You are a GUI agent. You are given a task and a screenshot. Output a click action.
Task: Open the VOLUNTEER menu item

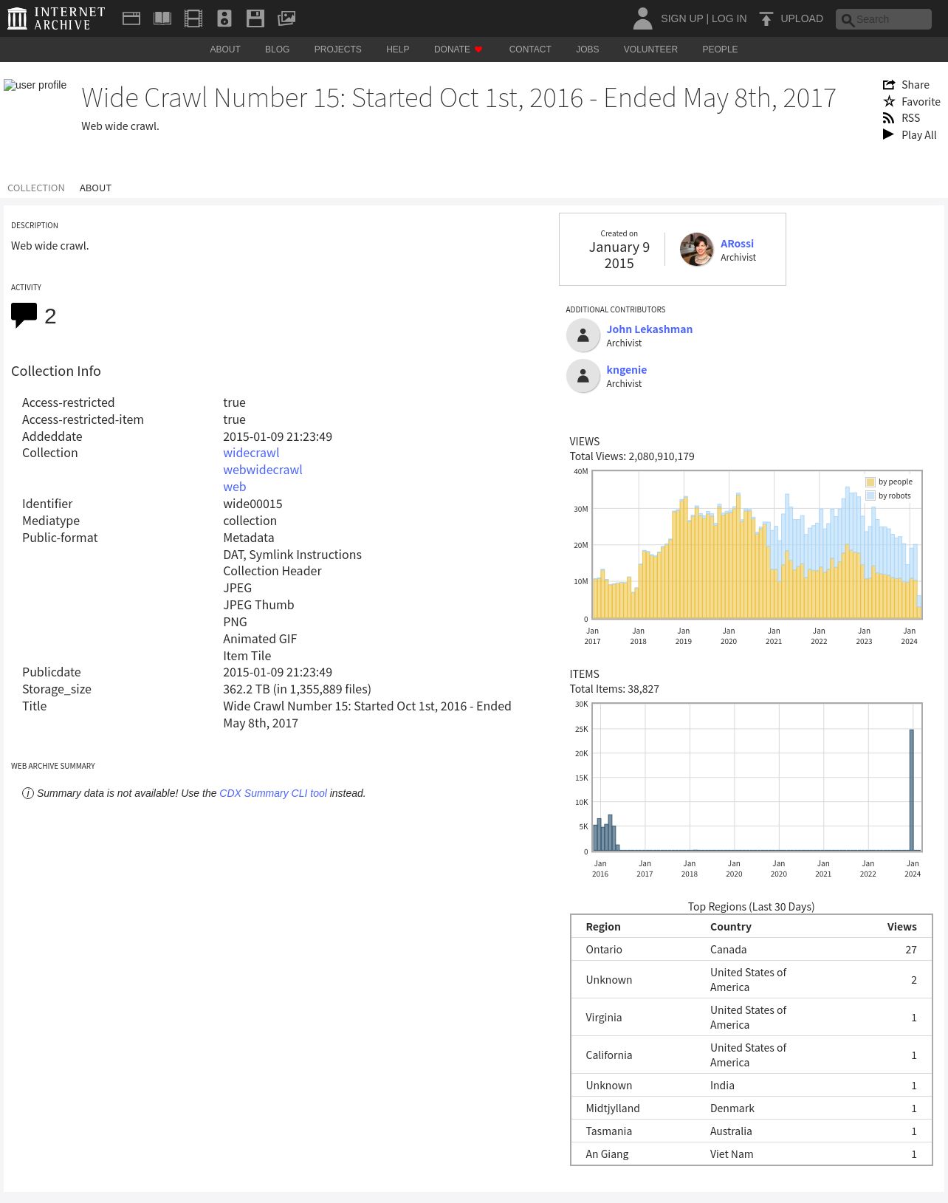tap(650, 49)
